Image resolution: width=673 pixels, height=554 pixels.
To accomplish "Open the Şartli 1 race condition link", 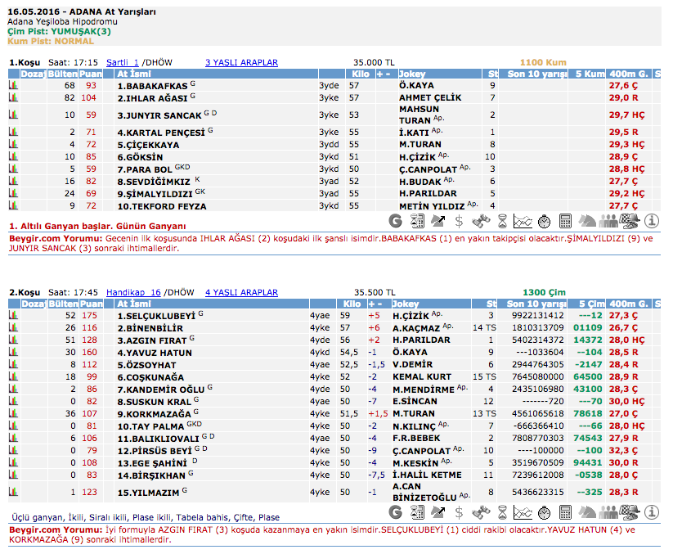I will coord(123,62).
